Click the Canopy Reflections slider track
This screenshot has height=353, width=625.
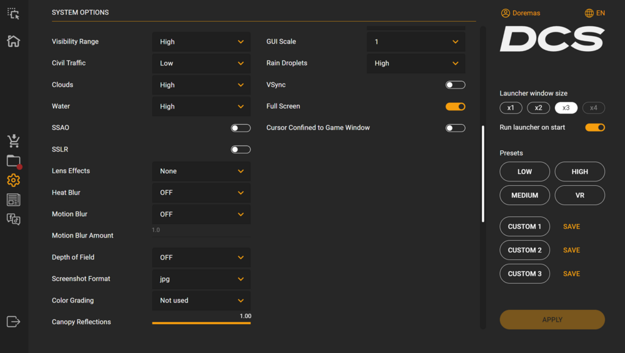click(x=201, y=323)
